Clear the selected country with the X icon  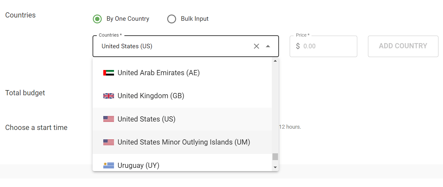(256, 46)
